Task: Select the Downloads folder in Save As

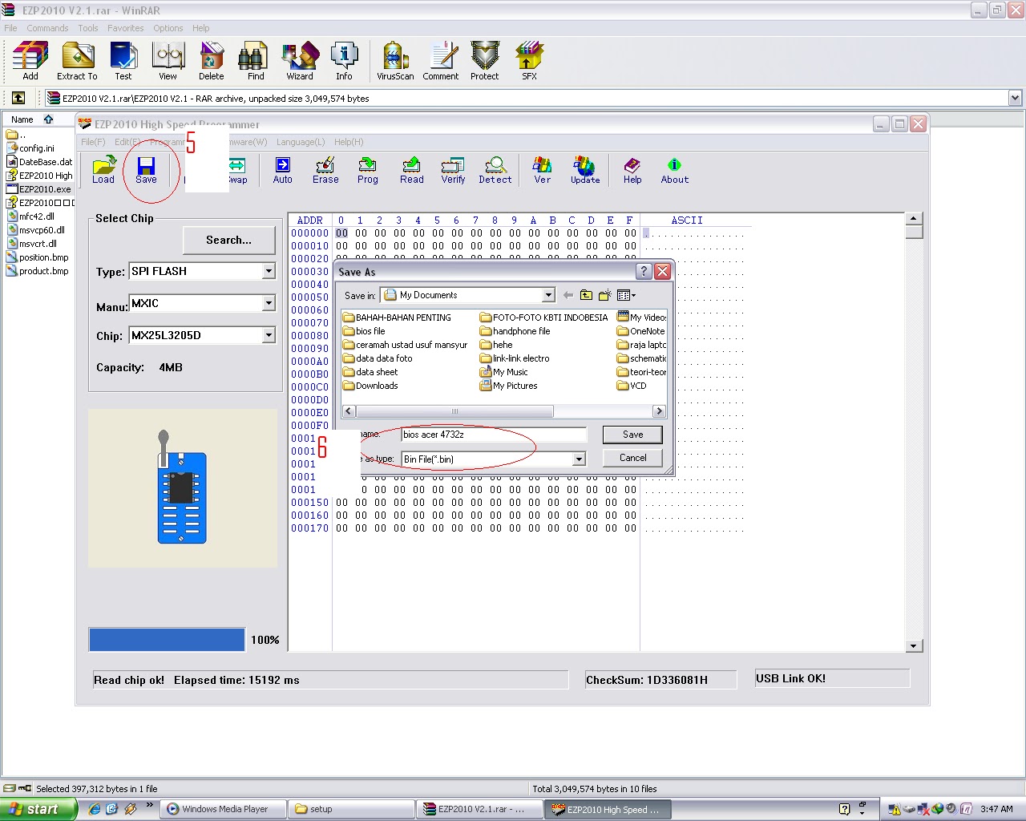Action: click(370, 386)
